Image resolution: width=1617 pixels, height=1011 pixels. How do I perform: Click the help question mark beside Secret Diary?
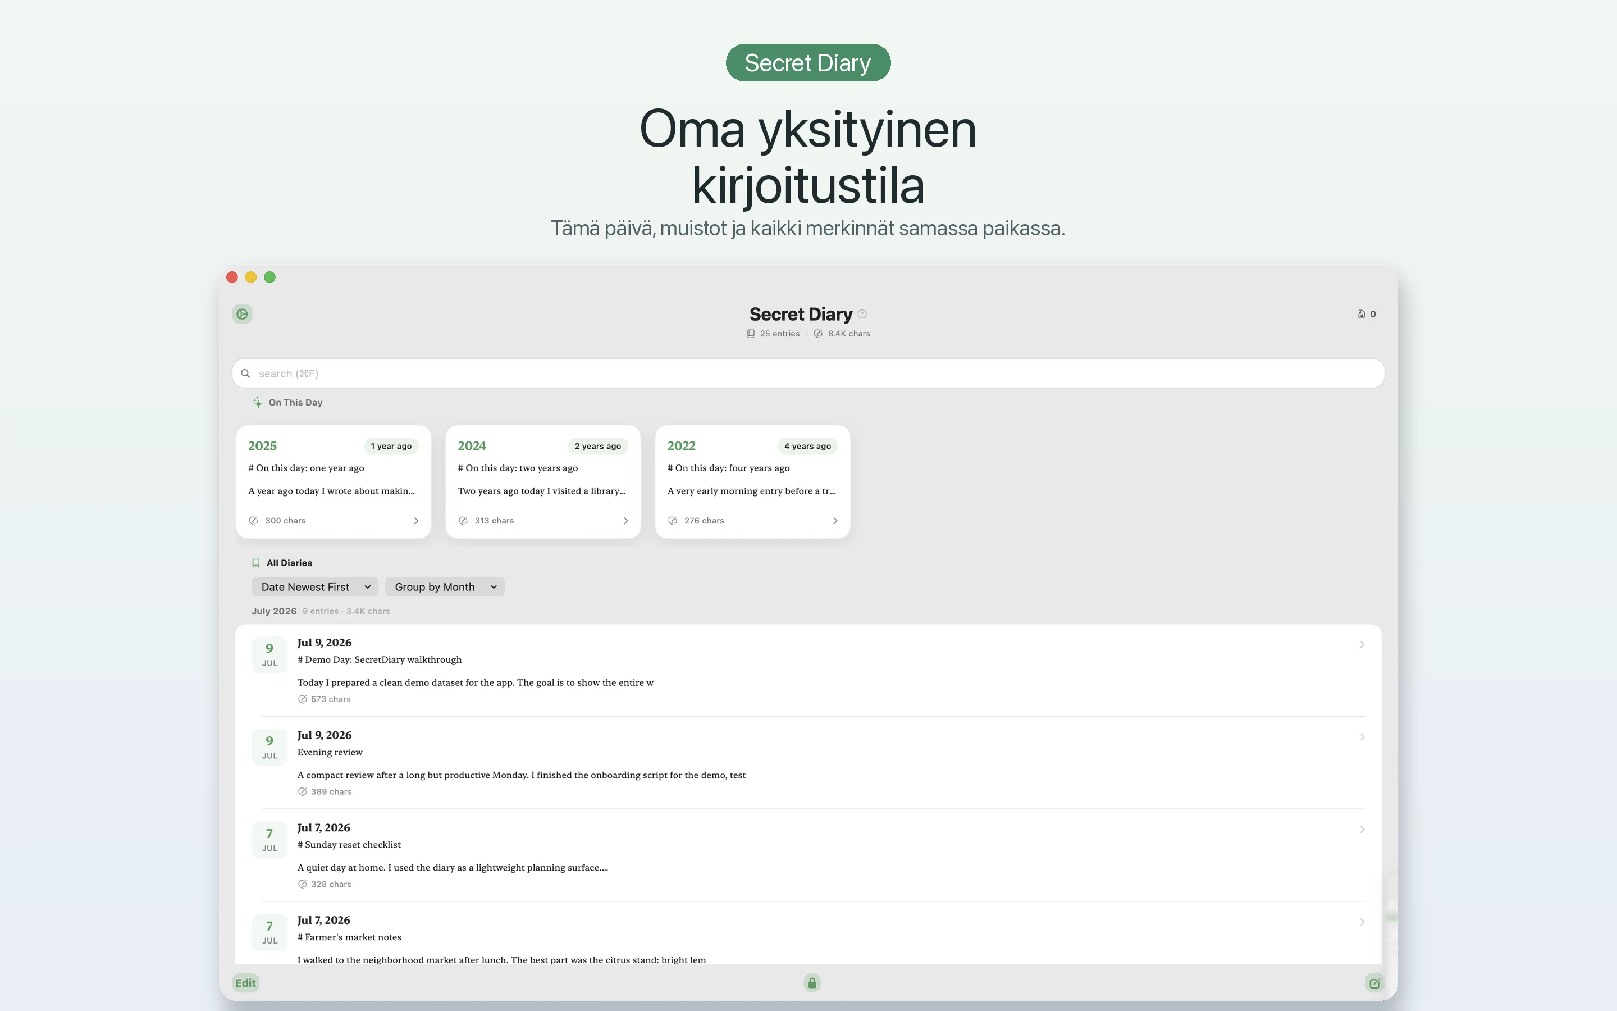pos(862,315)
